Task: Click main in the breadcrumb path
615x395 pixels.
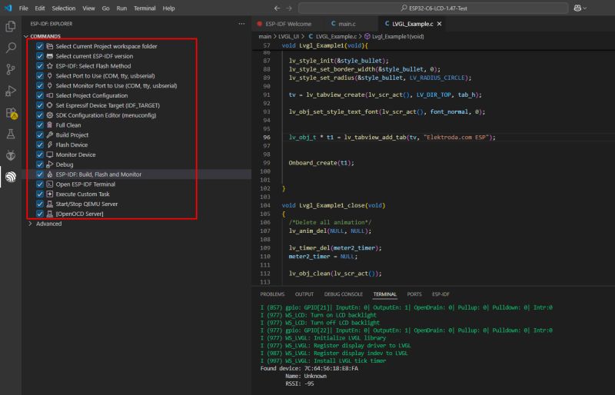Action: [x=264, y=36]
